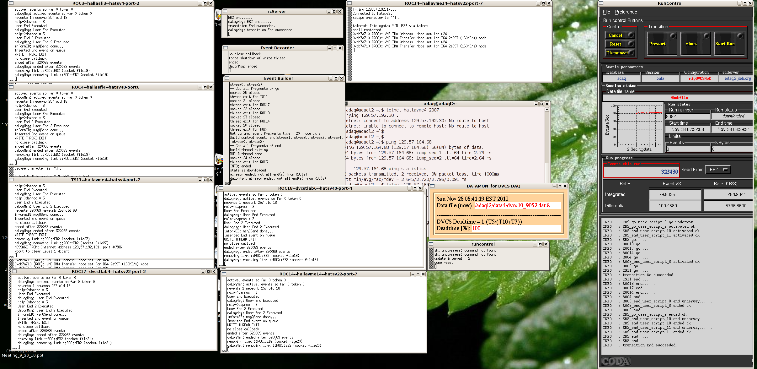The image size is (757, 369).
Task: Click the ping 129.57.164.68 command line
Action: 389,142
